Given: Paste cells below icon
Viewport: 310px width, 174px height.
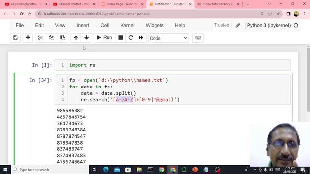Looking at the screenshot, I should pyautogui.click(x=62, y=38).
